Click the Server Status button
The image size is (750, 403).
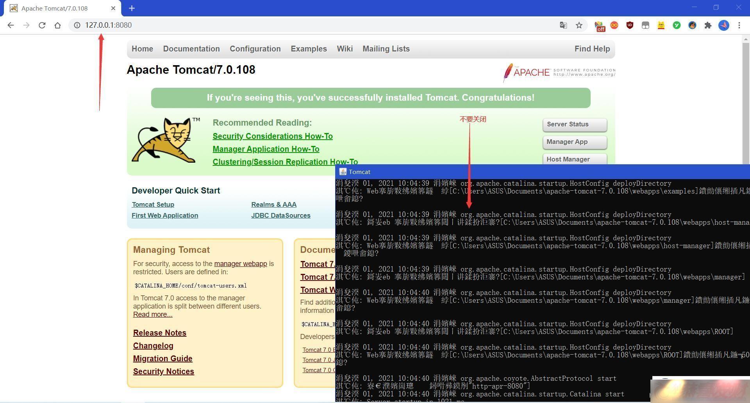575,124
